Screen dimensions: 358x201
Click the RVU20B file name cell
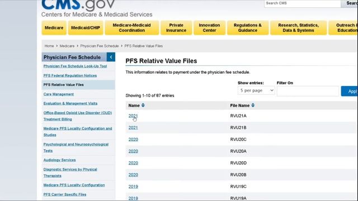pyautogui.click(x=238, y=175)
